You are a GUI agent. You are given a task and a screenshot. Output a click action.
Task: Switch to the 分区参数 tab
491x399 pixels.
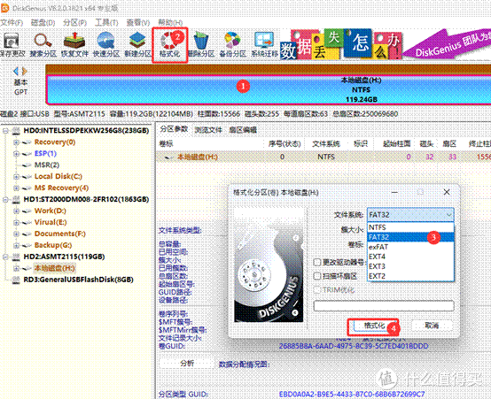tap(174, 129)
